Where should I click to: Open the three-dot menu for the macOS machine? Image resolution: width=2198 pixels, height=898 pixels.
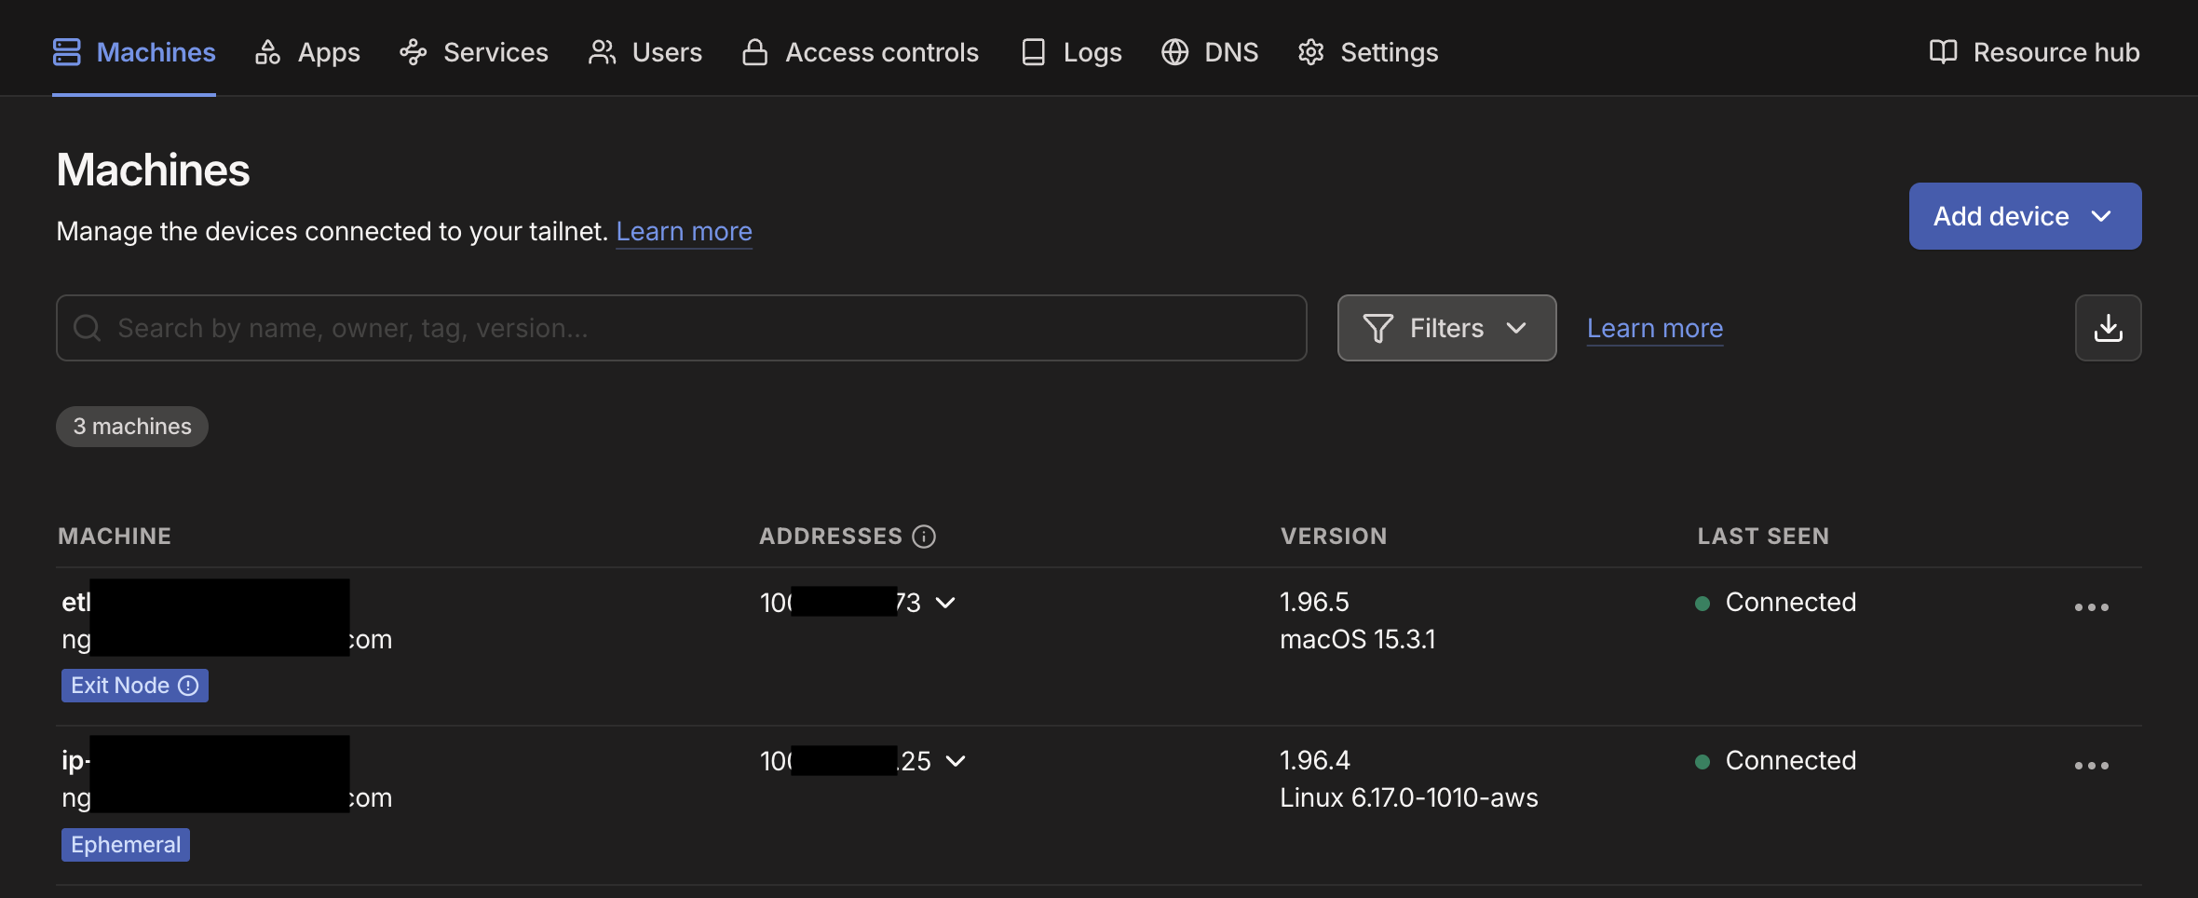(x=2091, y=607)
